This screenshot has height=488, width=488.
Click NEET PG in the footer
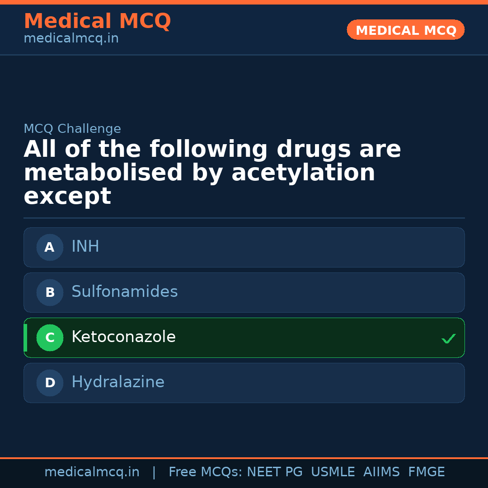275,472
